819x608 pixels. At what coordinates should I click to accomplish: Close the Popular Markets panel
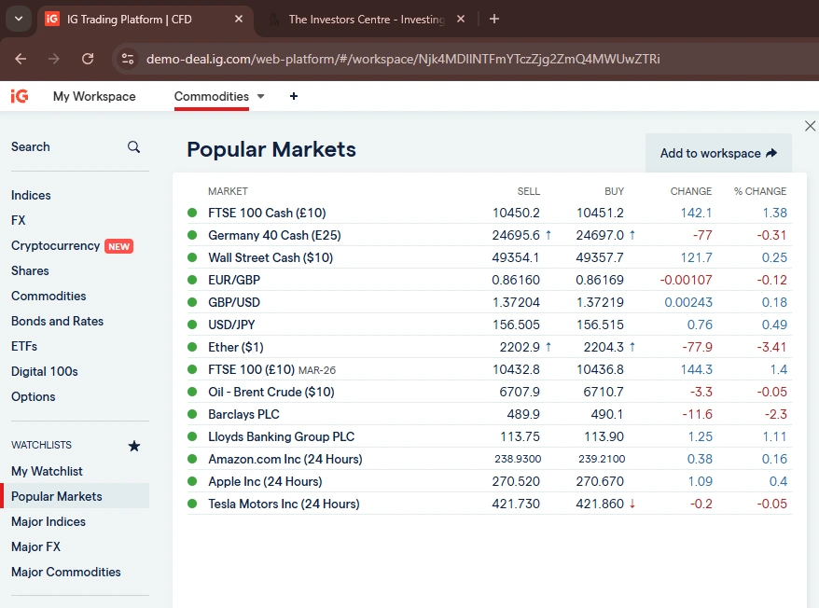click(x=810, y=125)
